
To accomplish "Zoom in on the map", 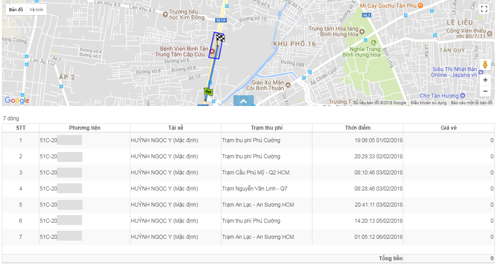I will pos(485,80).
